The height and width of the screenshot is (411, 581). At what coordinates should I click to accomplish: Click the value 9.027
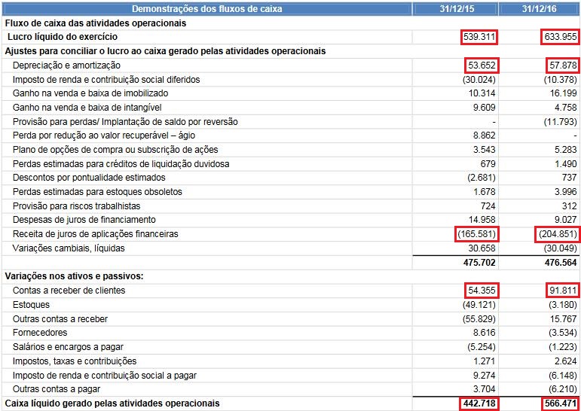[x=565, y=220]
